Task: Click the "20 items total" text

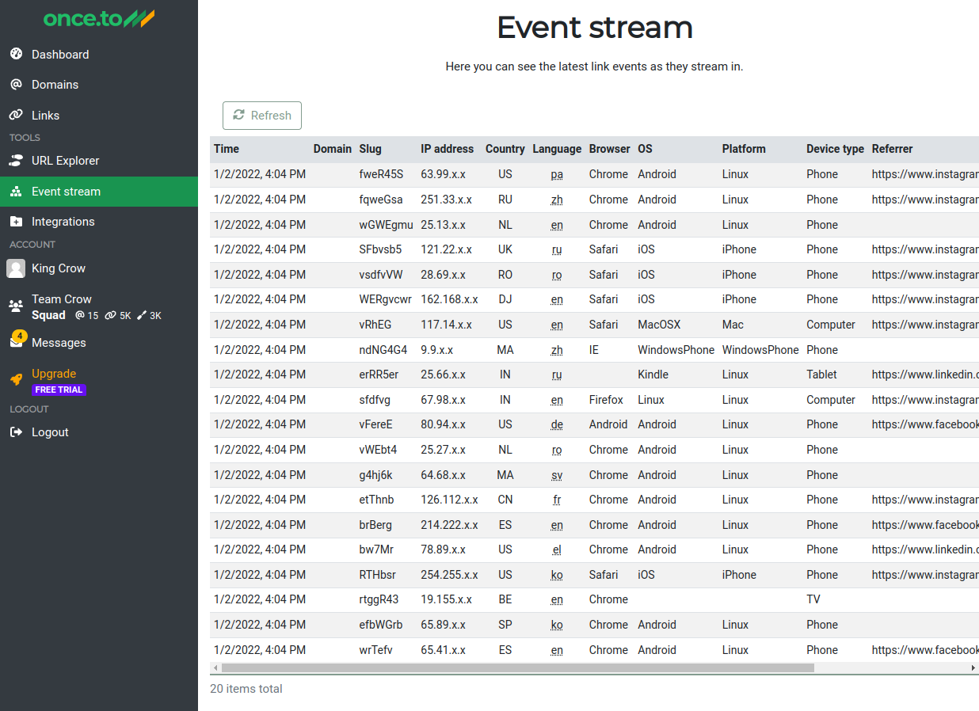Action: click(246, 689)
